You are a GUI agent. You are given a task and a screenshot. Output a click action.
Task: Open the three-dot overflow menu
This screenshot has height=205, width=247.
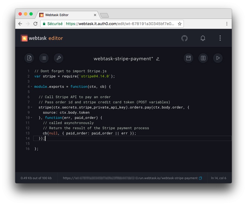point(220,38)
